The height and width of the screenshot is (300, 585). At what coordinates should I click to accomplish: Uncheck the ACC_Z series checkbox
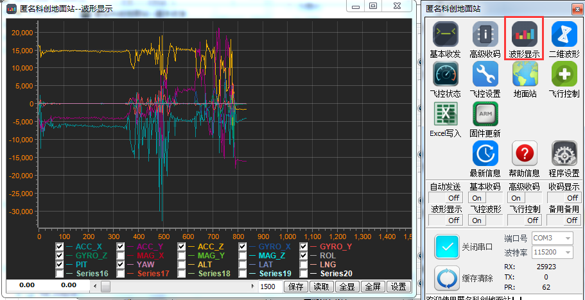[181, 246]
